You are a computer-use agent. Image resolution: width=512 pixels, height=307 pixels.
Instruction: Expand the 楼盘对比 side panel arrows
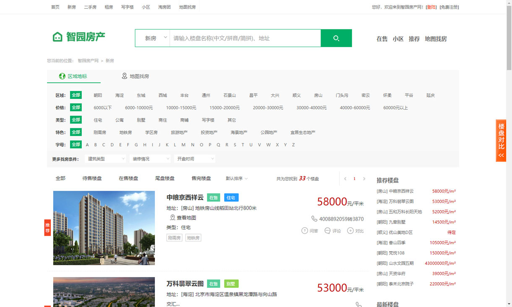(501, 155)
